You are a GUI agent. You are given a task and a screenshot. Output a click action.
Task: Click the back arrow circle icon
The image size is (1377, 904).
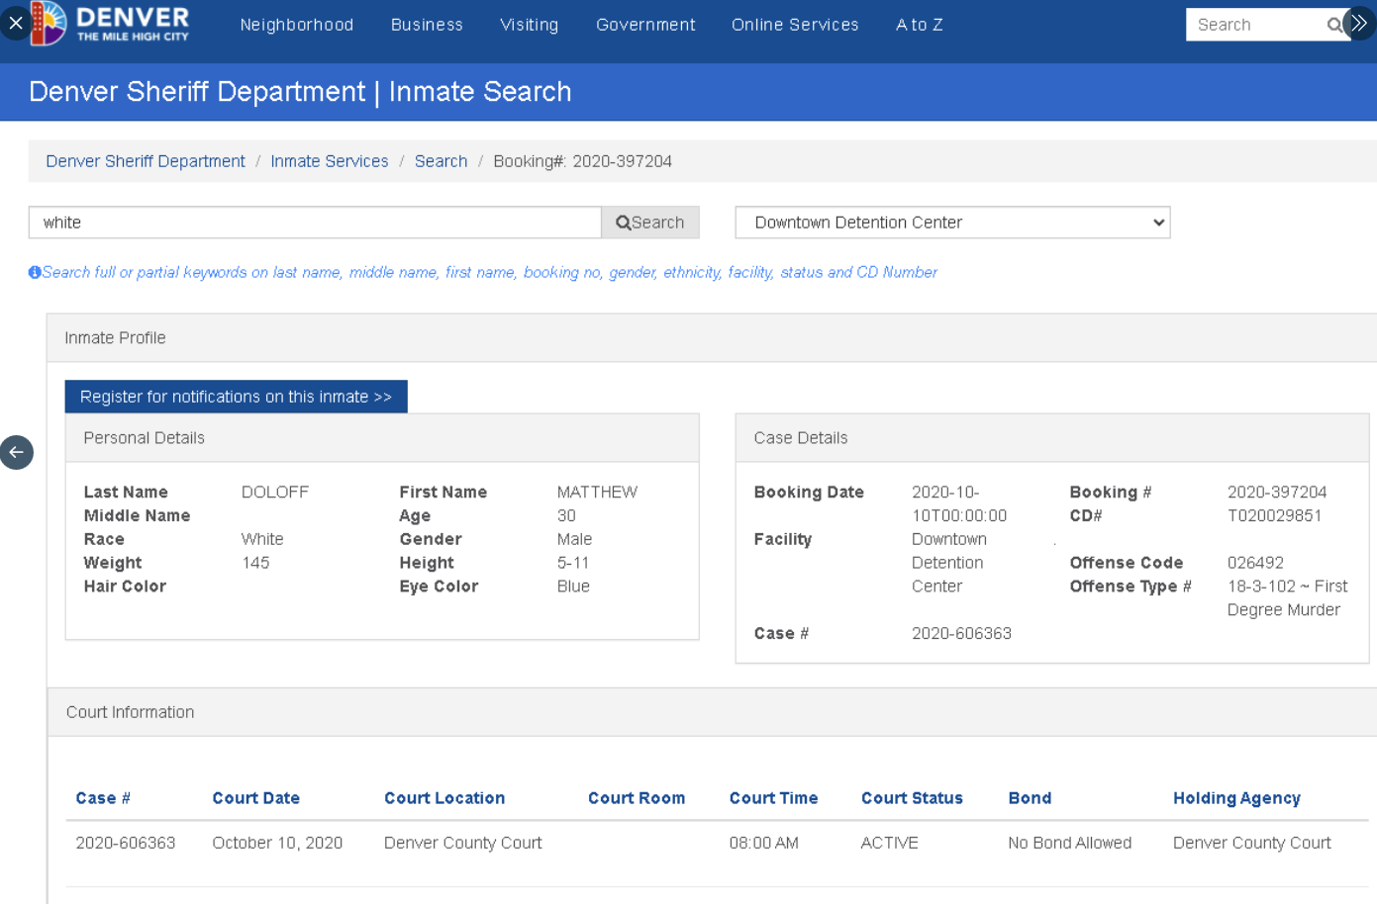(17, 452)
